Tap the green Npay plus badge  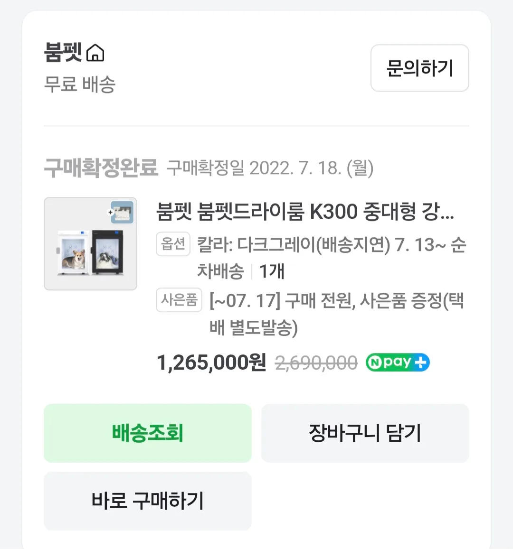(x=398, y=363)
